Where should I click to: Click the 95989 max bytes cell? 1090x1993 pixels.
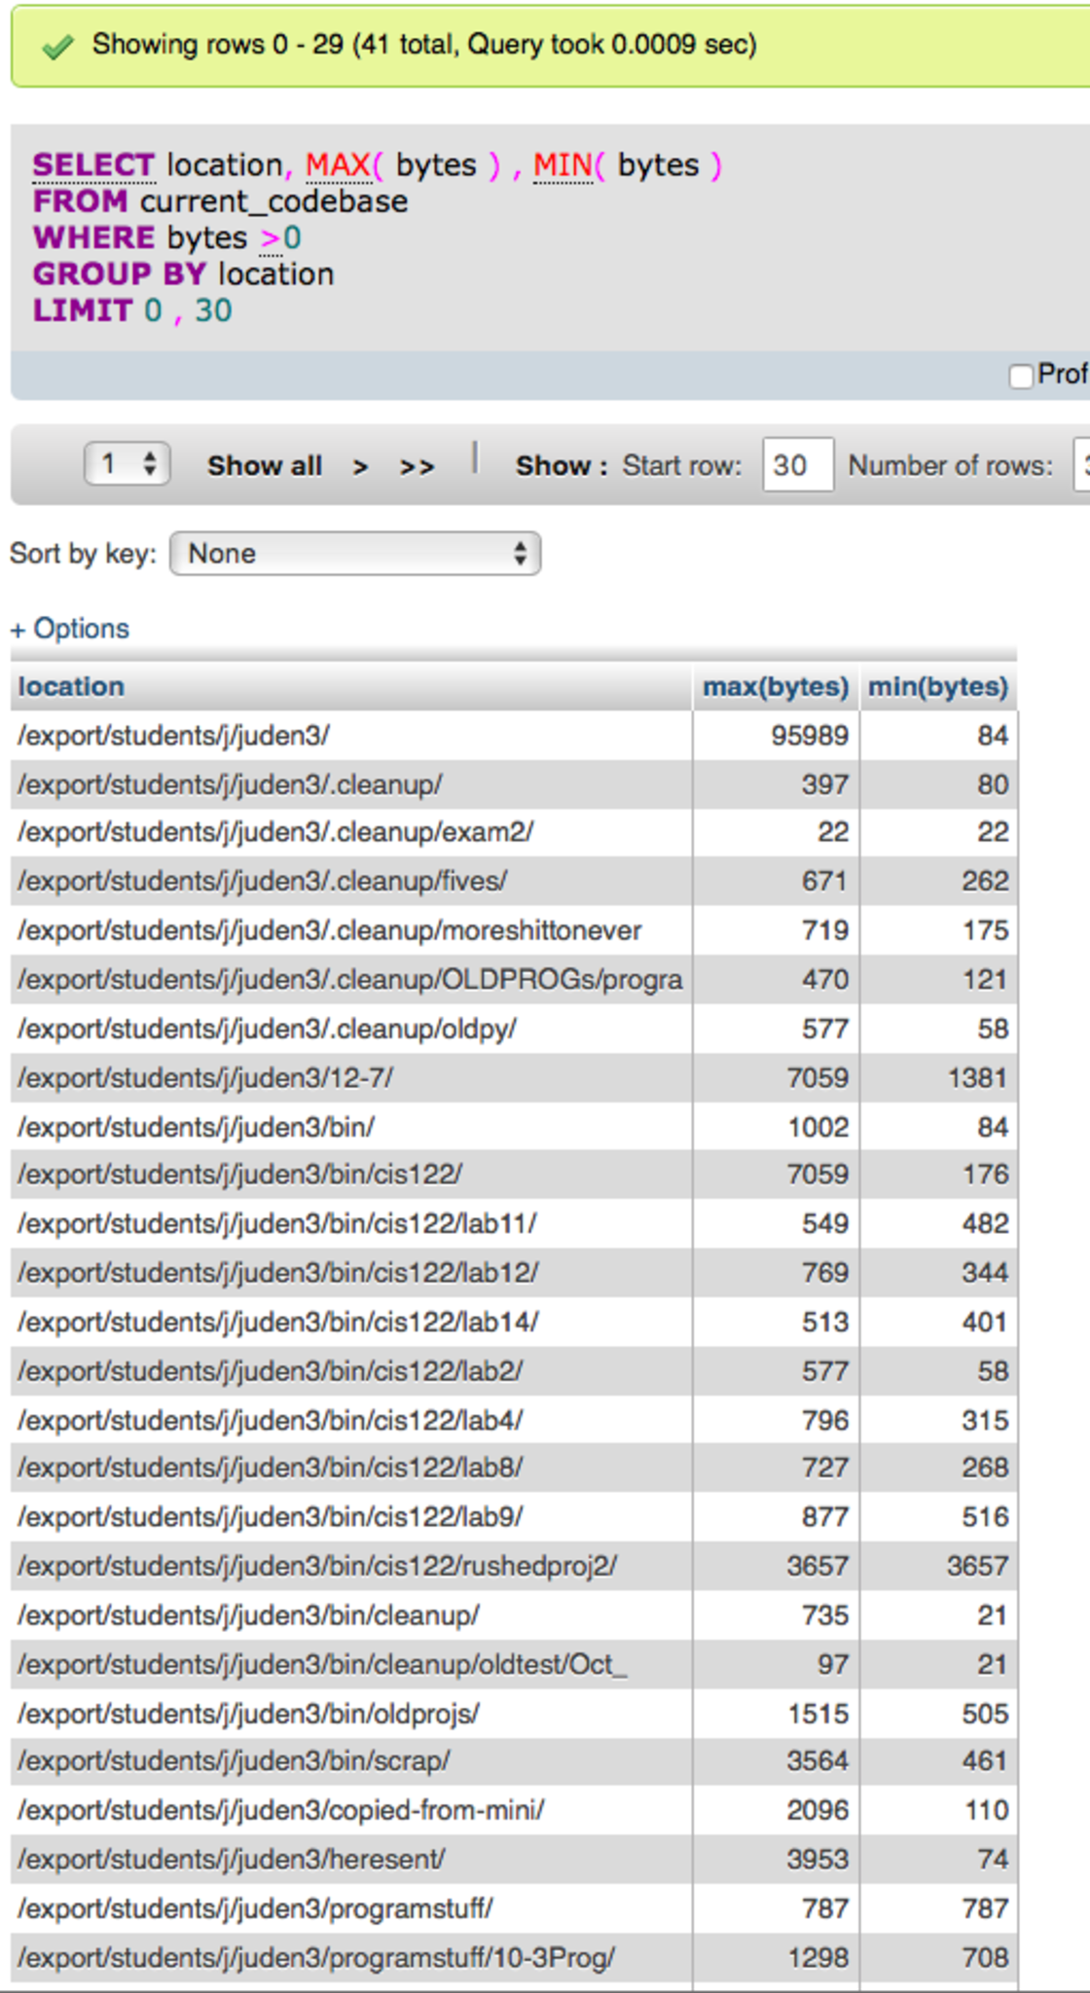[809, 736]
